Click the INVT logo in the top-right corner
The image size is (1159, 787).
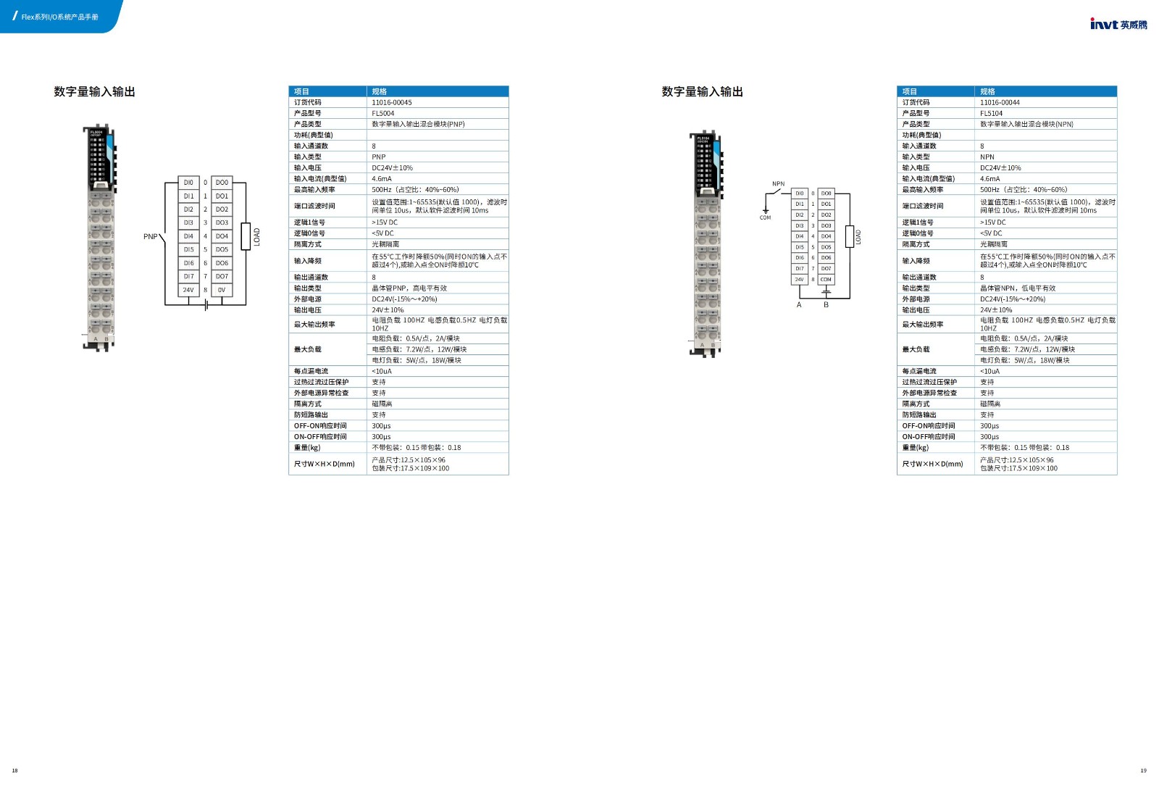coord(1118,24)
